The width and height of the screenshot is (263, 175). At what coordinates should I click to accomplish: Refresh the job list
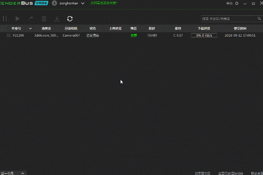[x=70, y=19]
